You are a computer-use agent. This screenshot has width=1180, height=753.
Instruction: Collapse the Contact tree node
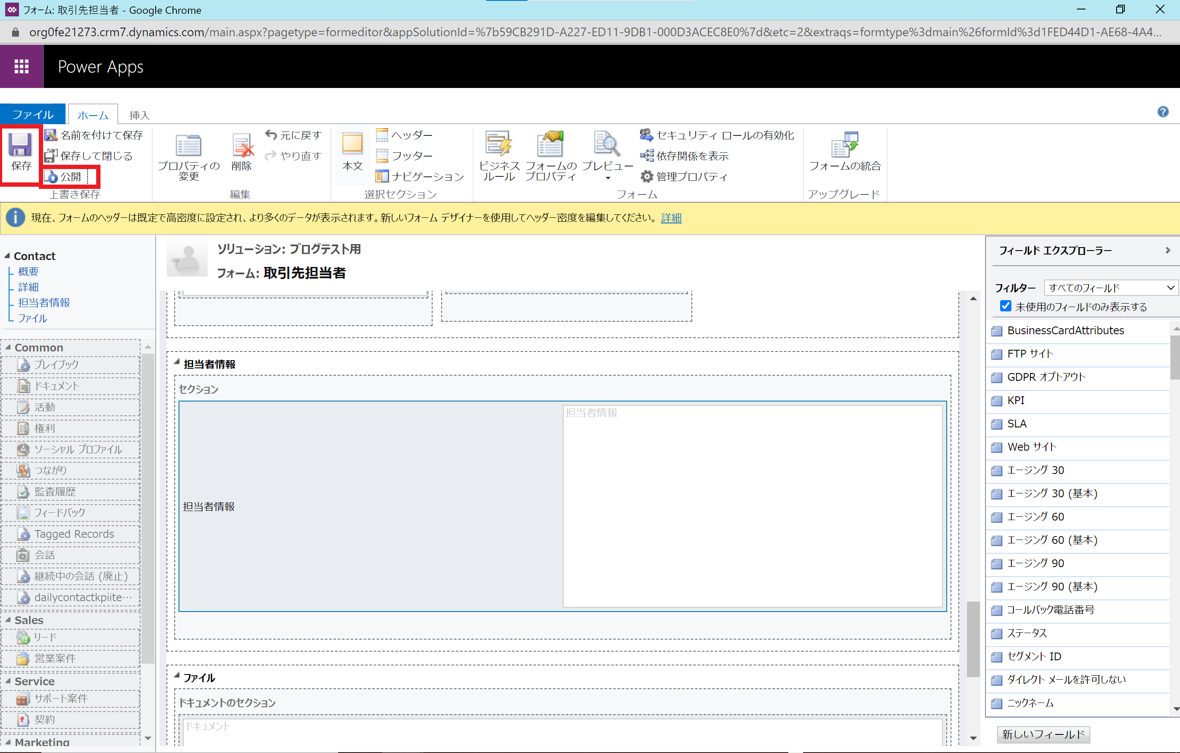(7, 256)
